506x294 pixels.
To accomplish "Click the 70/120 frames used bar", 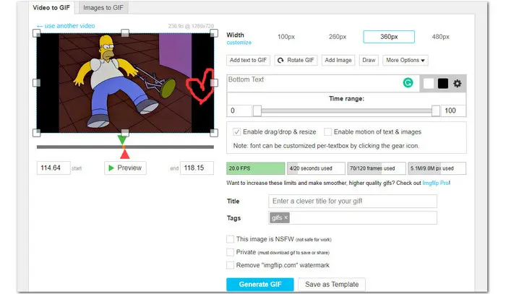I will click(377, 168).
